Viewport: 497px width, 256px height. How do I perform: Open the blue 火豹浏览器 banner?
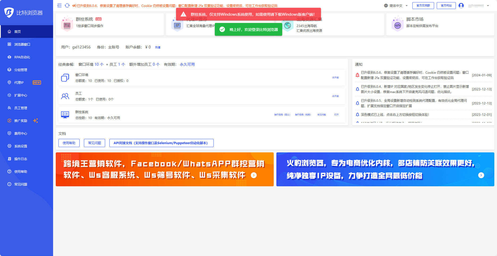(385, 169)
